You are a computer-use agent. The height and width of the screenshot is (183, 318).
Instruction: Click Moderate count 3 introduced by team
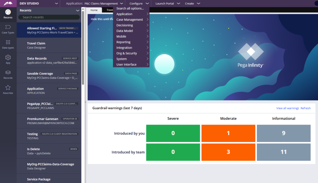[x=228, y=152]
